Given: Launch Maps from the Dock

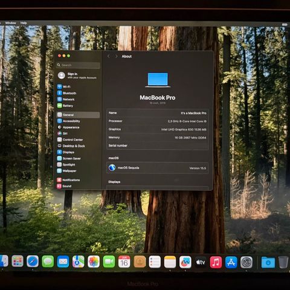Looking at the screenshot, I should [79, 262].
